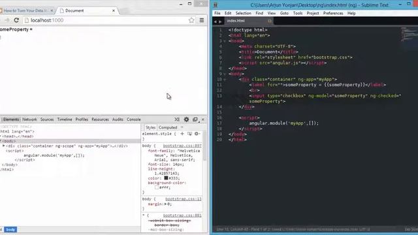Toggle element state icon in Styles pane
418x235 pixels.
(189, 134)
